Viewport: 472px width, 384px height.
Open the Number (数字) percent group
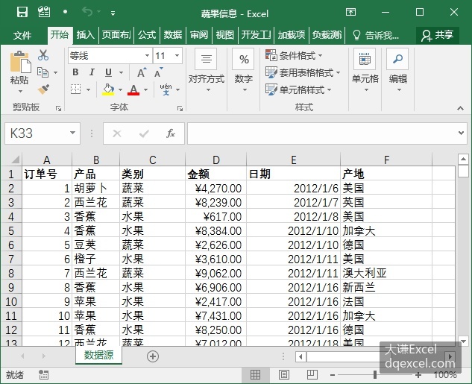pos(244,71)
